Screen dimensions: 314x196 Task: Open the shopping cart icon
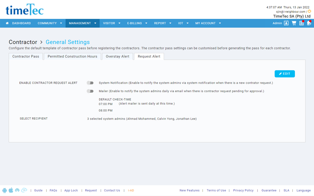click(x=294, y=23)
